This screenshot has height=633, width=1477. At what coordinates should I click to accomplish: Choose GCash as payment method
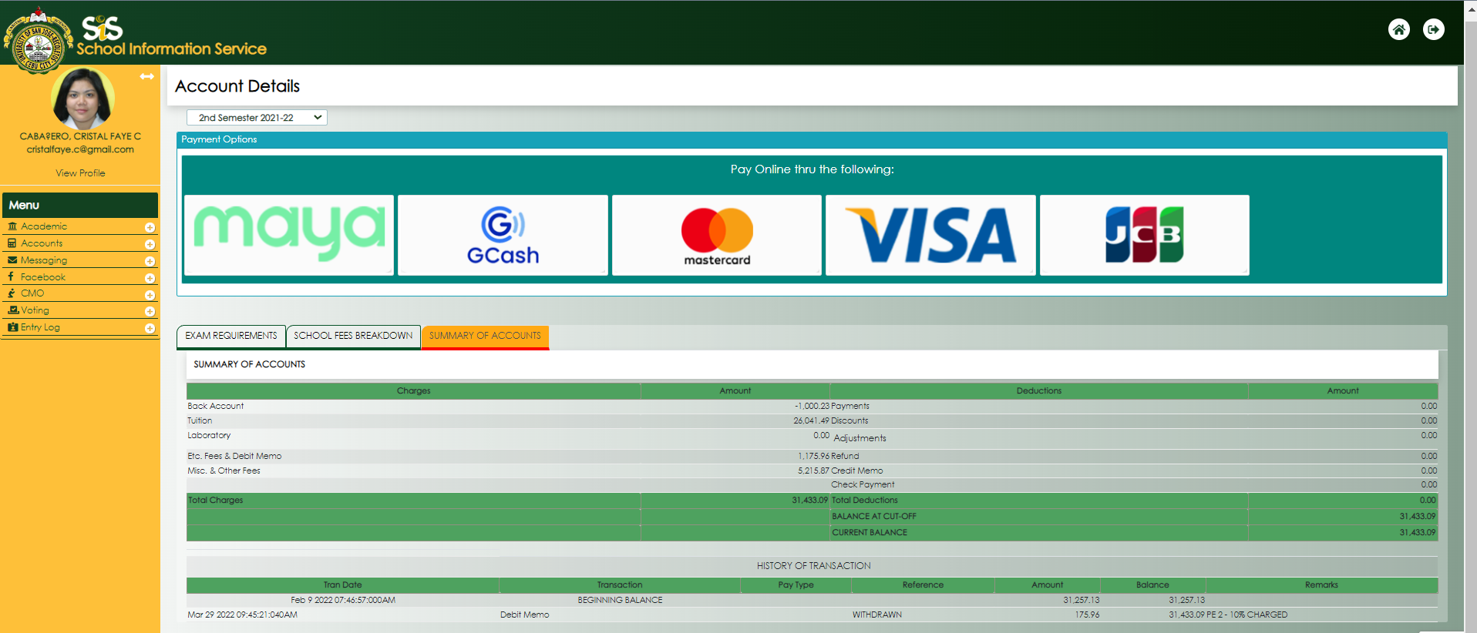[x=503, y=234]
